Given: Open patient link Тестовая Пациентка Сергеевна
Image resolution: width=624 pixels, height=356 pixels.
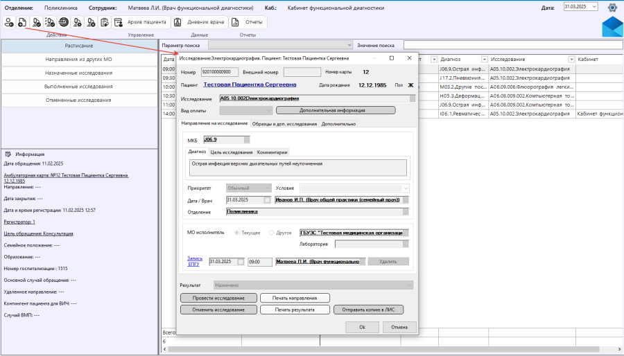Looking at the screenshot, I should (x=250, y=84).
